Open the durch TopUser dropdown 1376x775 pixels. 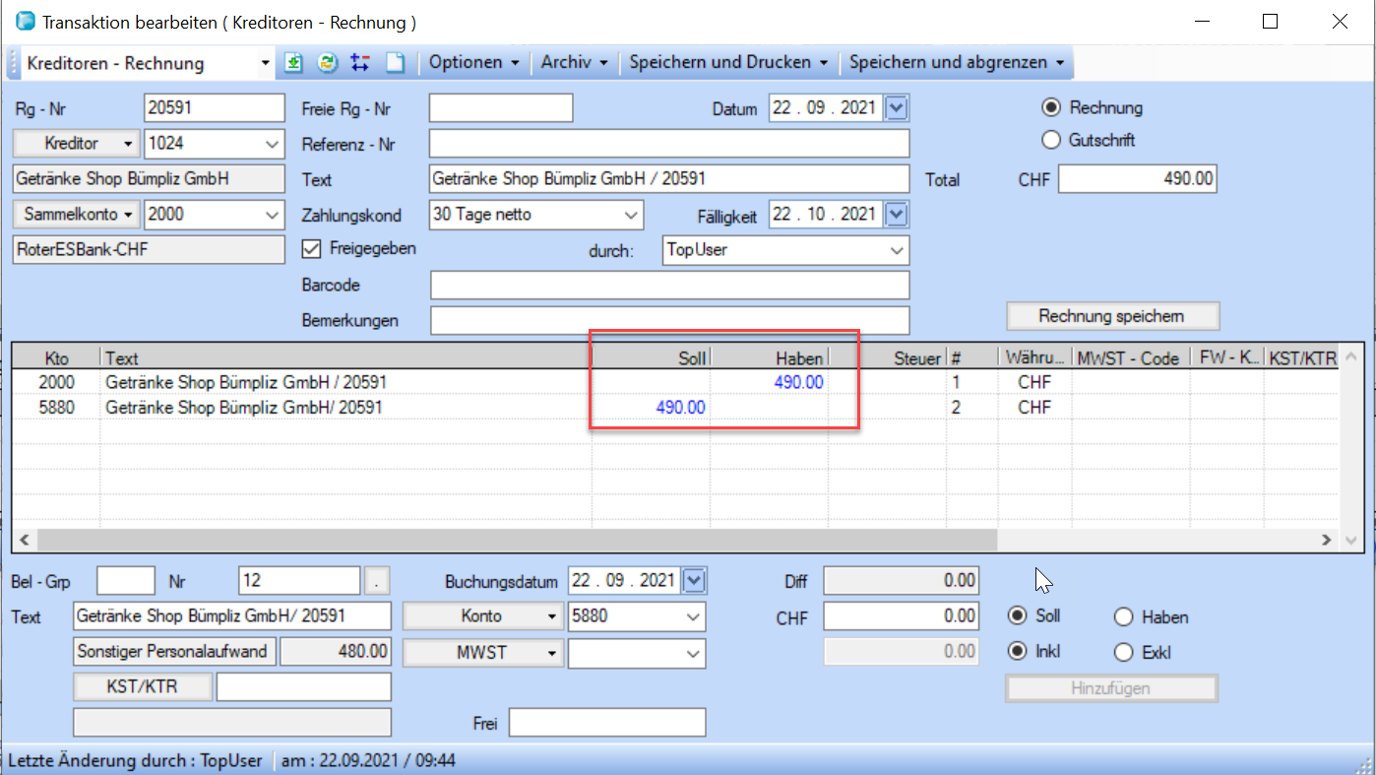(896, 250)
